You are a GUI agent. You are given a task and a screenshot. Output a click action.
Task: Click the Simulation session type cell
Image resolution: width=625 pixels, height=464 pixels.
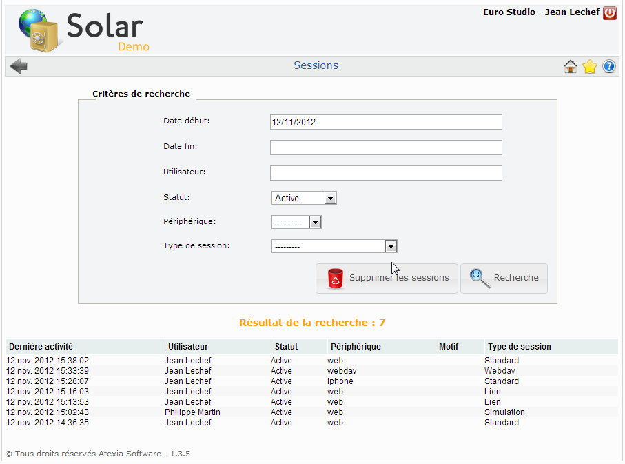click(x=504, y=412)
